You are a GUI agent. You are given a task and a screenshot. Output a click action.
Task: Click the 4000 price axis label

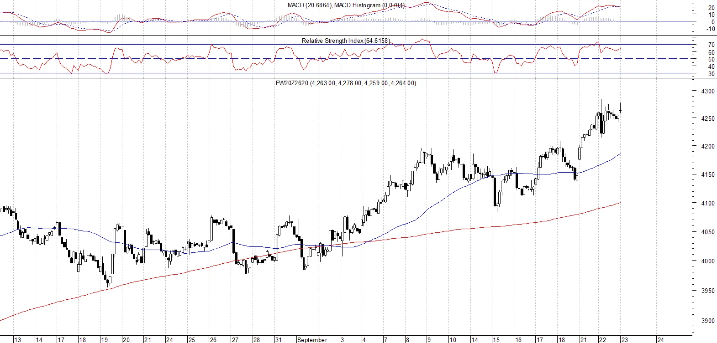708,261
